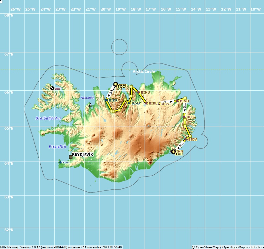264x249 pixels.
Task: Click the Faxaflói bay label
Action: pyautogui.click(x=58, y=147)
